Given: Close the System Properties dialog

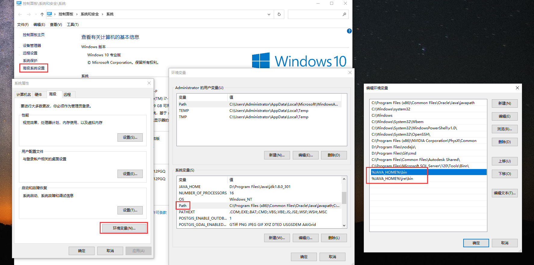Looking at the screenshot, I should [x=149, y=83].
